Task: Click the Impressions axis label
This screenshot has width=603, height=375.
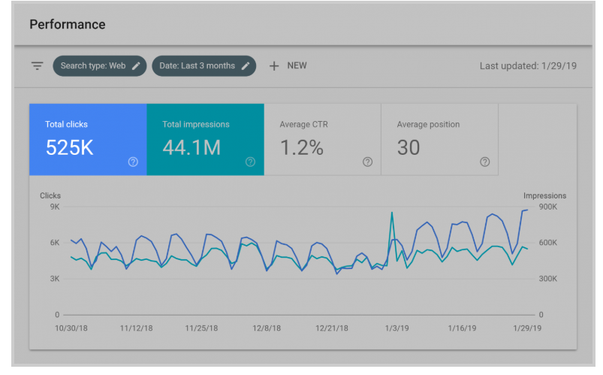Action: coord(544,195)
